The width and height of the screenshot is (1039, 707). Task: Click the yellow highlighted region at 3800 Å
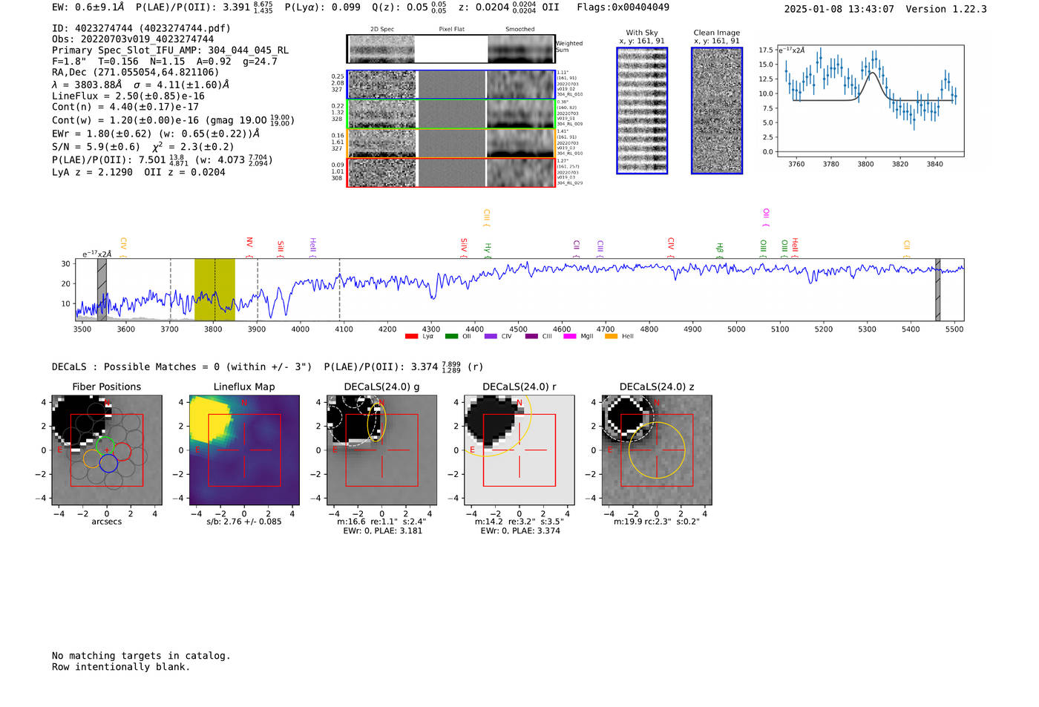pos(214,289)
